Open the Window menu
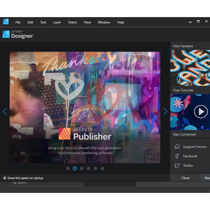The height and width of the screenshot is (210, 210). 104,22
